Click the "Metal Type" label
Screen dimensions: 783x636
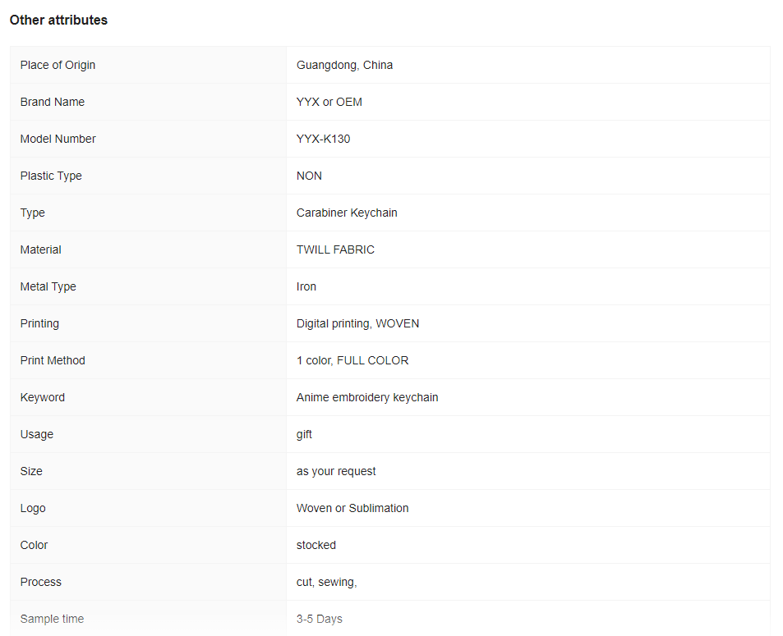tap(48, 286)
